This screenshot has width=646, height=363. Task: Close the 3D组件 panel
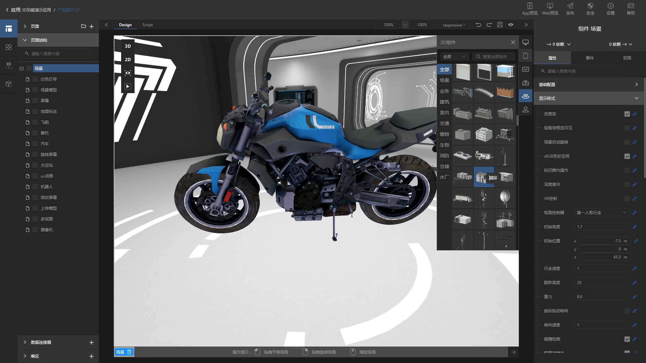pyautogui.click(x=513, y=42)
